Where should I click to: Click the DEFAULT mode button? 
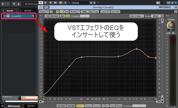pyautogui.click(x=155, y=16)
